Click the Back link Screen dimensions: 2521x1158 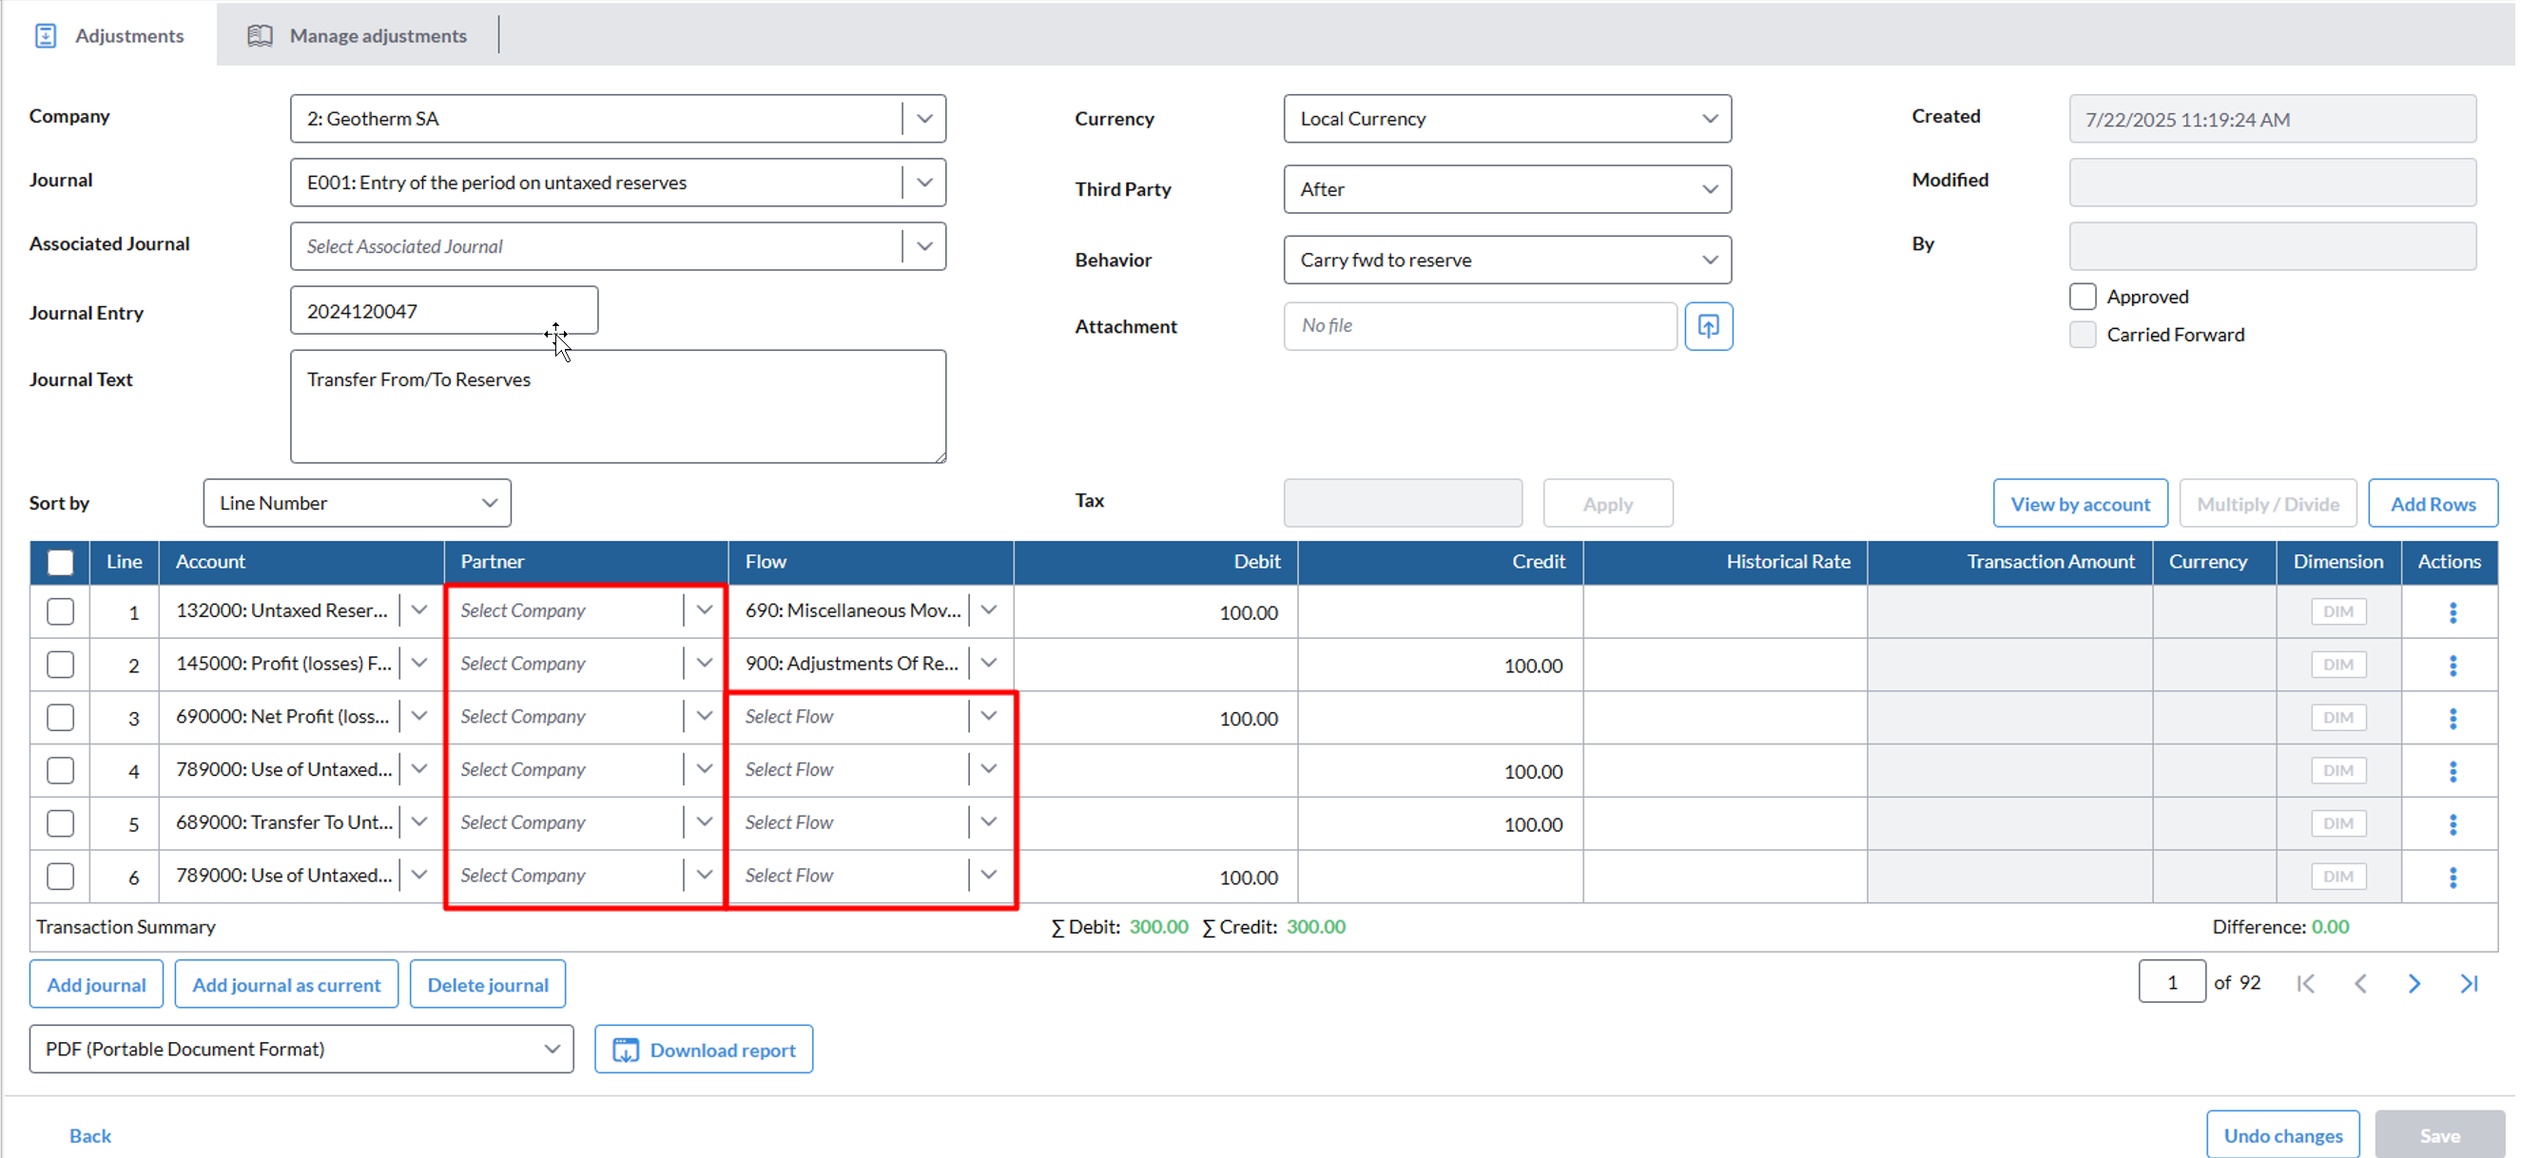pyautogui.click(x=90, y=1135)
